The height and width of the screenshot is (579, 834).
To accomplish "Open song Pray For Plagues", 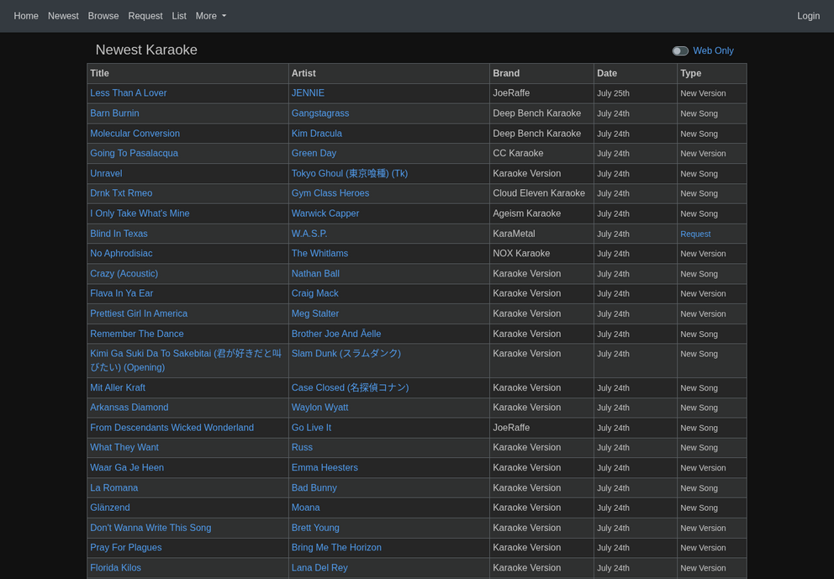I will [126, 548].
